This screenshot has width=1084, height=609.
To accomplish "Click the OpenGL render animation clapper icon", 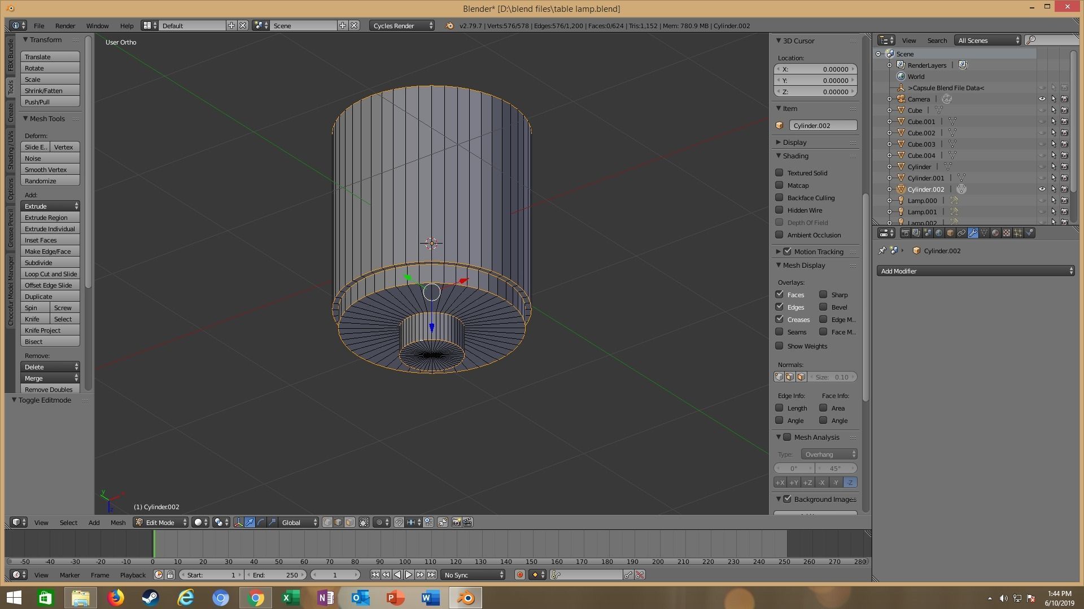I will 467,522.
